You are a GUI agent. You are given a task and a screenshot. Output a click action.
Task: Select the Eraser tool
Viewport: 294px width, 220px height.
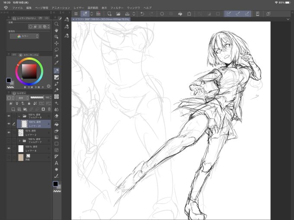point(57,116)
